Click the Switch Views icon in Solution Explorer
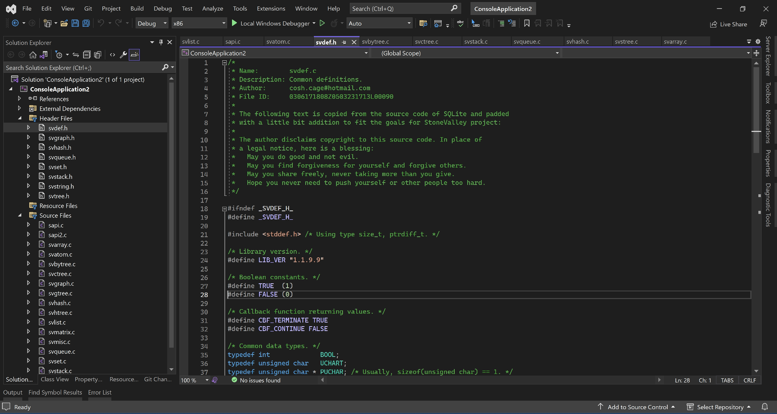 (x=44, y=55)
